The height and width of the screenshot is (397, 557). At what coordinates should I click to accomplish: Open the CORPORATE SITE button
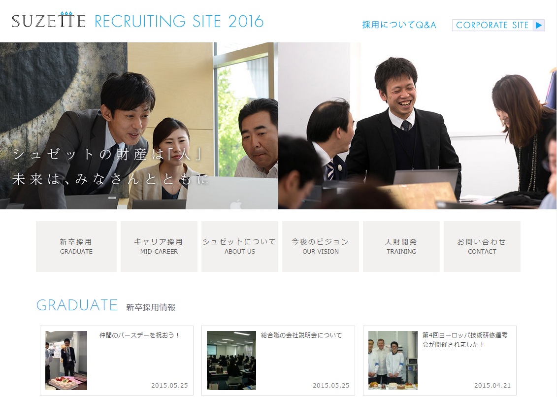[x=498, y=25]
